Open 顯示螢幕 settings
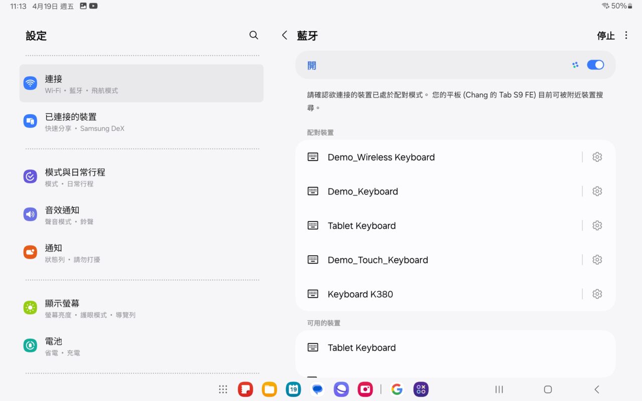 point(141,308)
